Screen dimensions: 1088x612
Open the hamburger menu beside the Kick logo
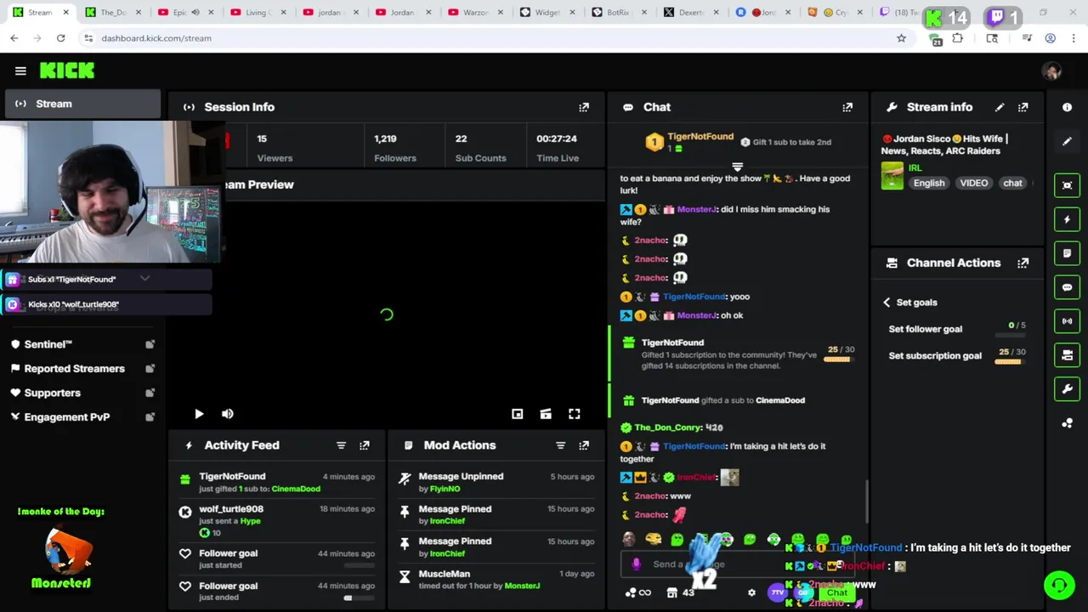20,71
